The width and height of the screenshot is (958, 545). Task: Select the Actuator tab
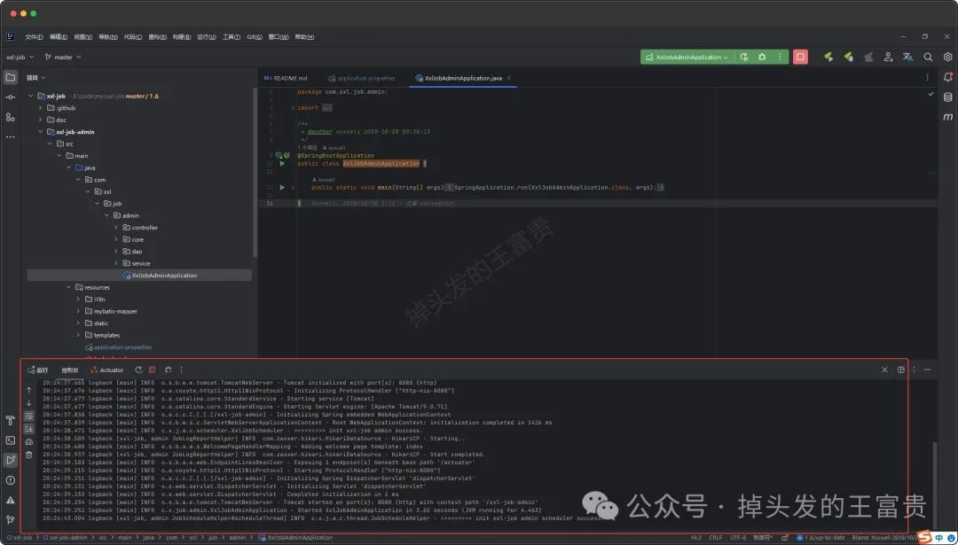tap(107, 370)
